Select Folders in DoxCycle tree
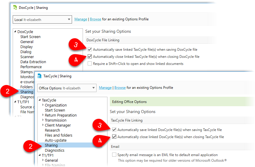 (27, 87)
